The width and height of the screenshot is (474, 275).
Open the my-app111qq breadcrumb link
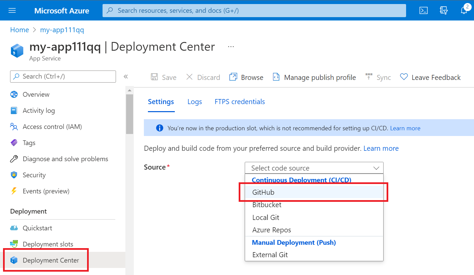[62, 30]
